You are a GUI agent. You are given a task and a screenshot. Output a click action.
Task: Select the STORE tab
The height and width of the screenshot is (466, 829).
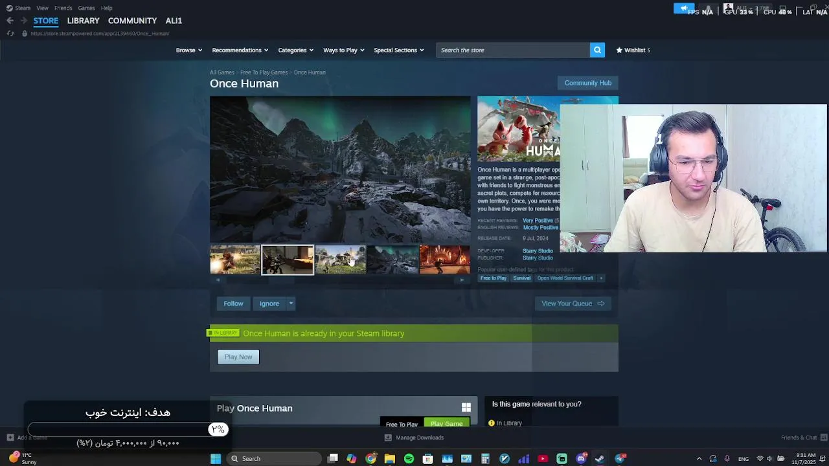tap(45, 21)
